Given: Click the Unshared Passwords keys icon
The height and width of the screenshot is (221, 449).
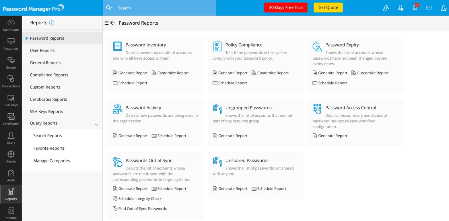Looking at the screenshot, I should (217, 162).
